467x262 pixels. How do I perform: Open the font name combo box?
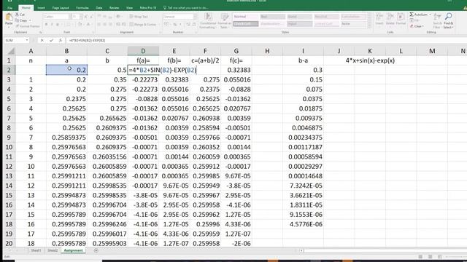[58, 17]
